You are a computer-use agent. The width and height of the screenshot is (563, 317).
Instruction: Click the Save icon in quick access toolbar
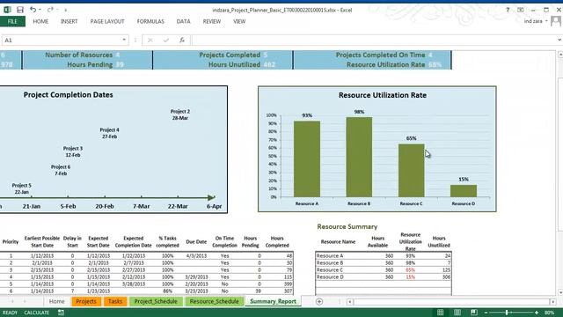tap(20, 10)
